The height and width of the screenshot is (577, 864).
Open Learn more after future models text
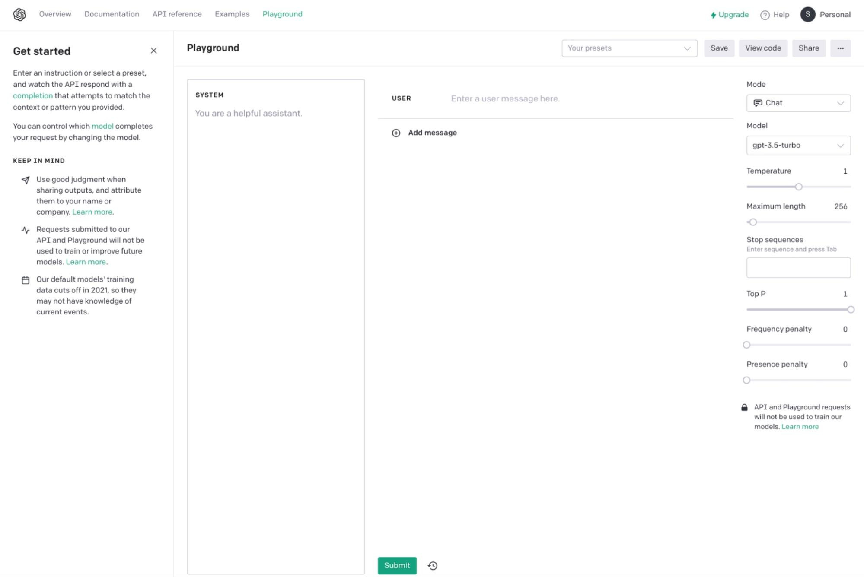click(x=86, y=262)
